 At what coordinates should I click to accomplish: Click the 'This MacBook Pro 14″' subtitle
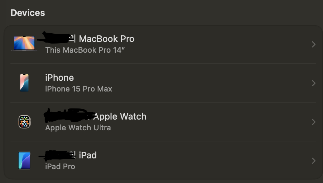[x=85, y=50]
